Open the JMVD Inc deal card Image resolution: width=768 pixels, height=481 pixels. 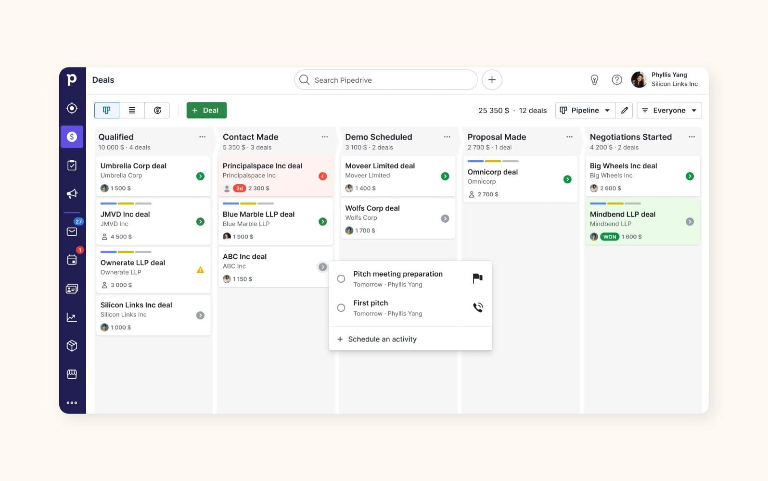point(153,222)
